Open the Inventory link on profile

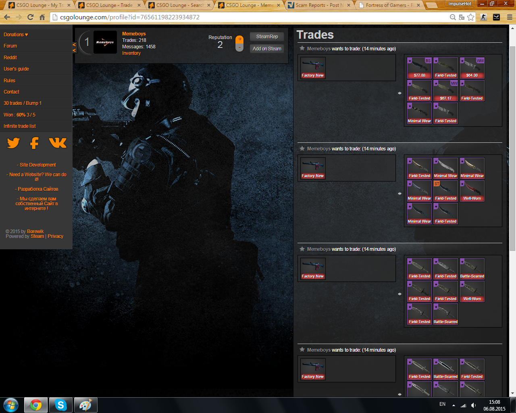[131, 53]
